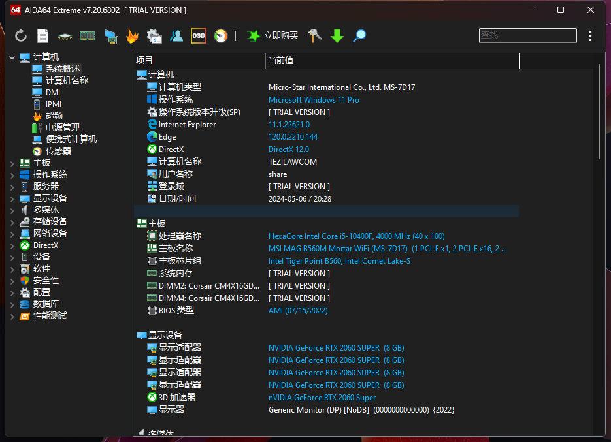Click the nVIDIA GeForce RTX 2060 Super link
This screenshot has width=611, height=442.
322,398
